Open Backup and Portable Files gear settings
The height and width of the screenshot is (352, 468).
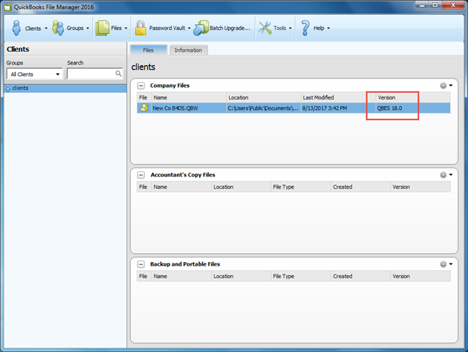pos(443,264)
